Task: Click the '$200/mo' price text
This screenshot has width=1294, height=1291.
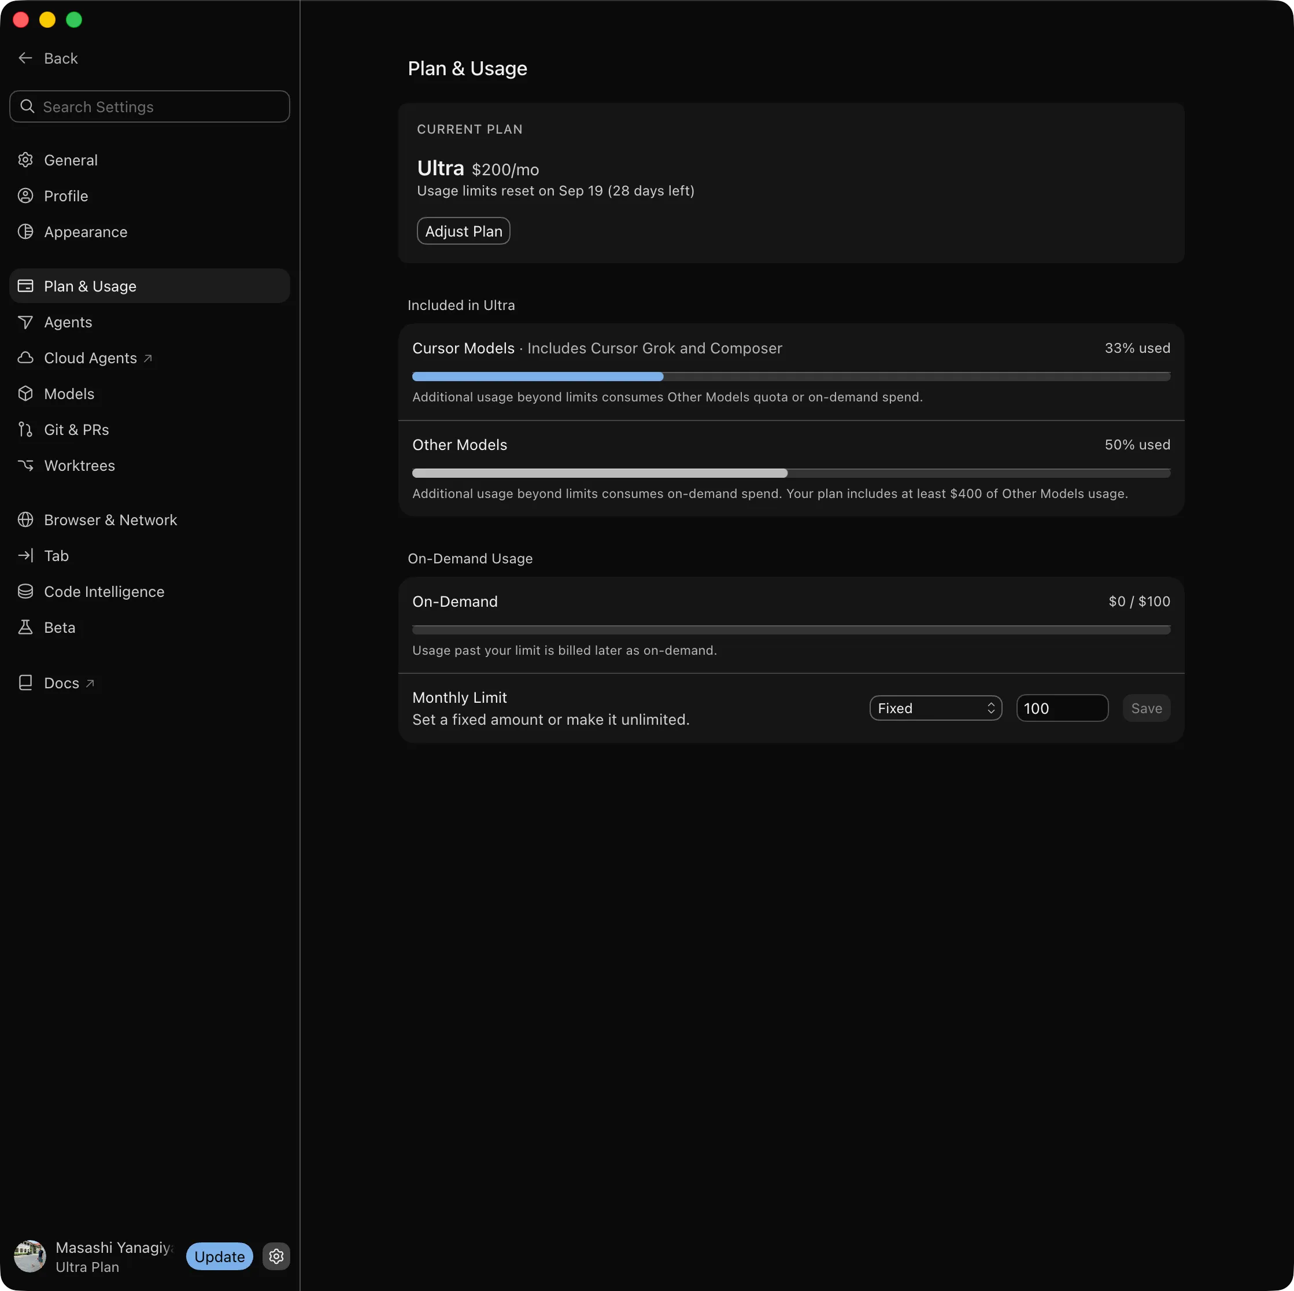Action: [505, 169]
